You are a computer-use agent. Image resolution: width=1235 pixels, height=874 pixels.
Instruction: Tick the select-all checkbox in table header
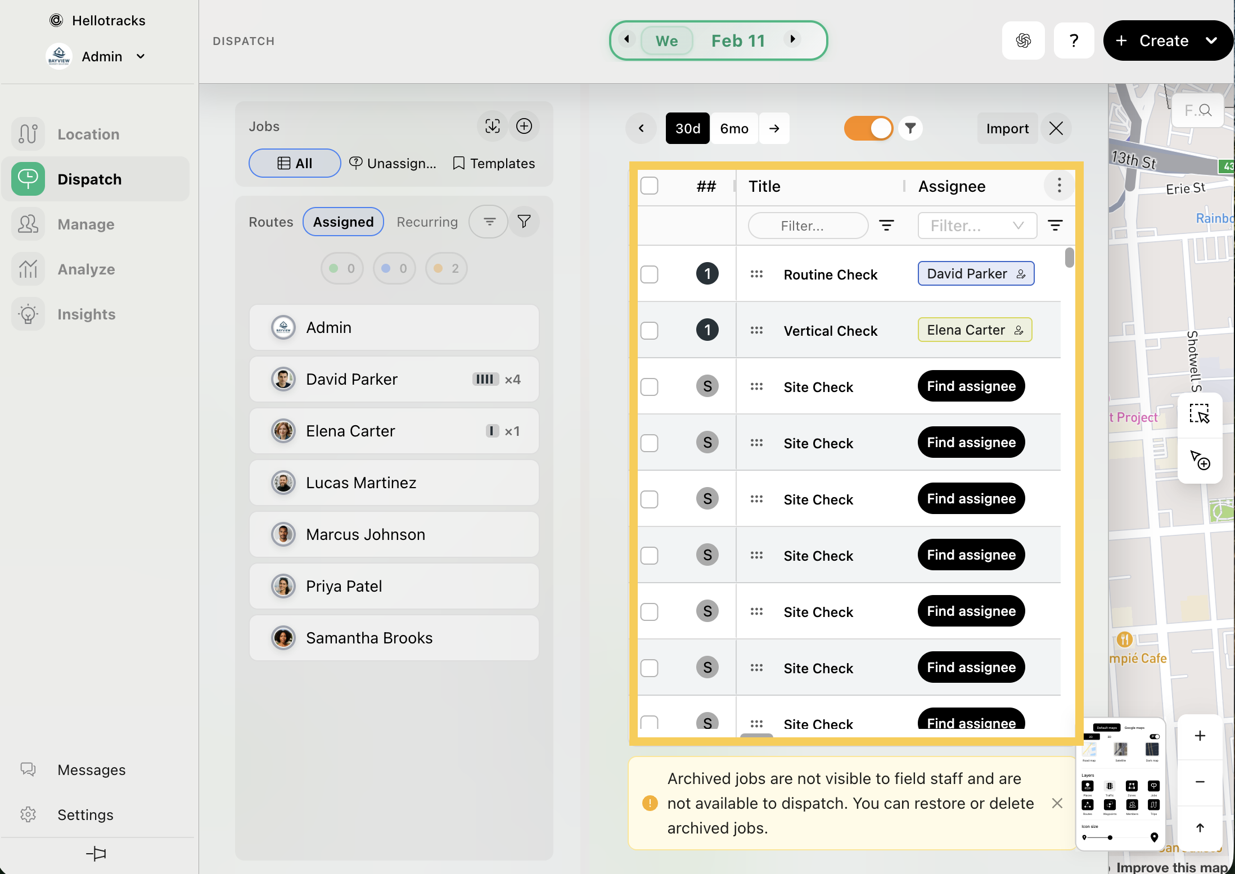(x=650, y=186)
